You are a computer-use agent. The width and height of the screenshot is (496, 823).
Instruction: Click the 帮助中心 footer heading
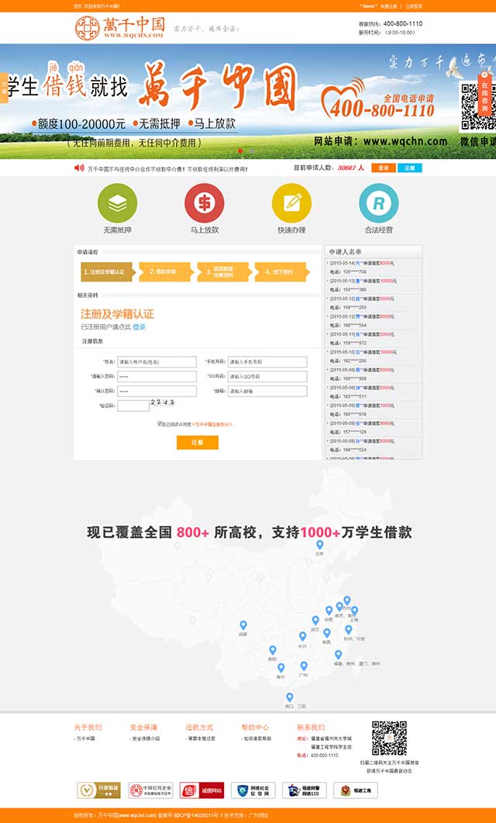[x=255, y=728]
